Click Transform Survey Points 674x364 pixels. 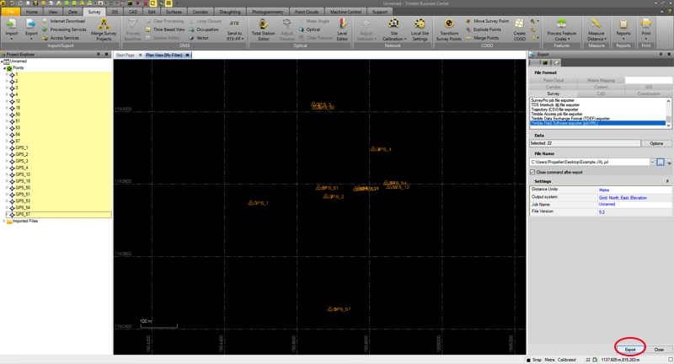[449, 29]
